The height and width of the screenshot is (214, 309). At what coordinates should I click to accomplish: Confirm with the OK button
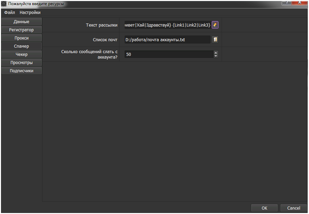pos(264,208)
